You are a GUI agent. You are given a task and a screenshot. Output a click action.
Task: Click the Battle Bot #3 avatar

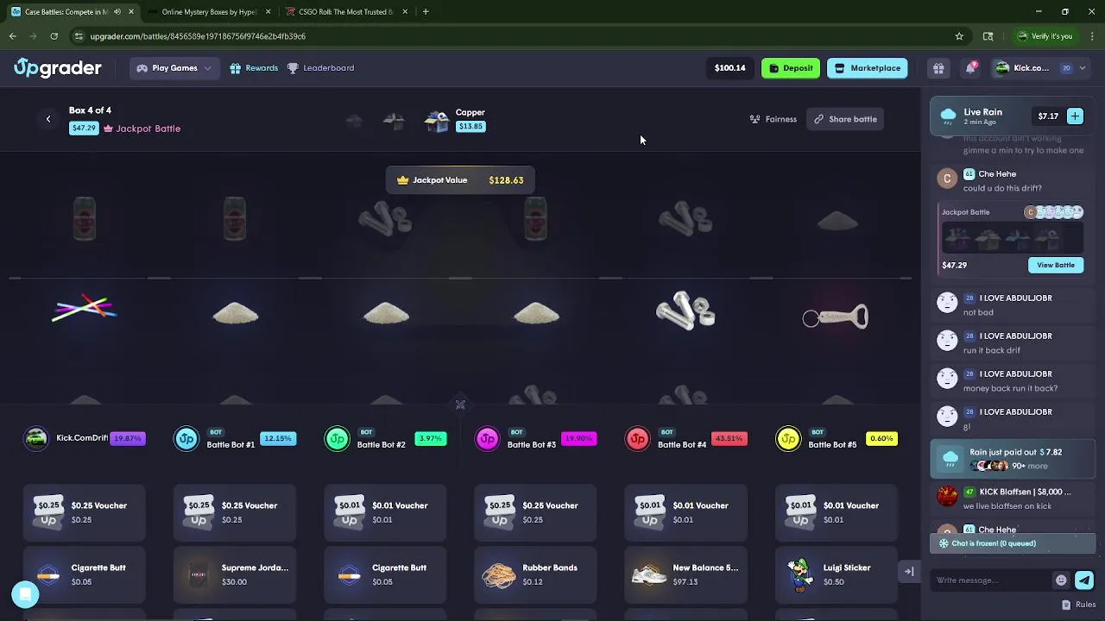487,438
